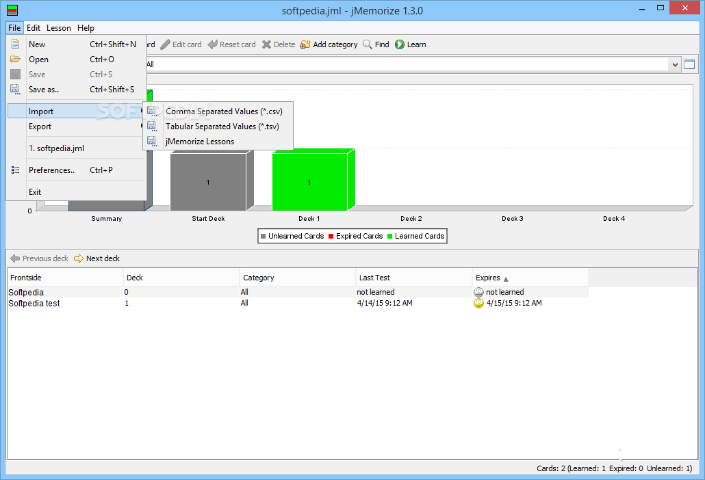705x480 pixels.
Task: Import Tabular Separated Values (*.tsv)
Action: [x=218, y=126]
